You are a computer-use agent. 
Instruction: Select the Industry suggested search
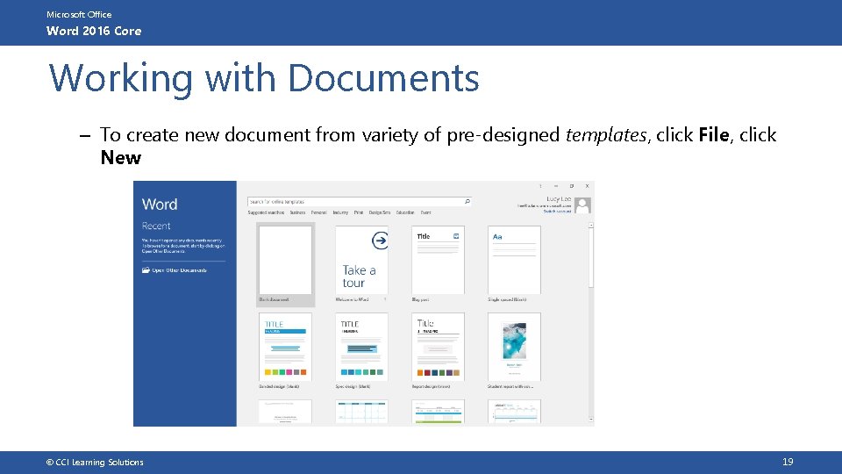(x=340, y=212)
